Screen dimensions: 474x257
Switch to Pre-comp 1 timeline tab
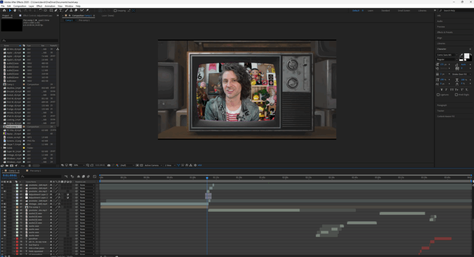(x=35, y=171)
